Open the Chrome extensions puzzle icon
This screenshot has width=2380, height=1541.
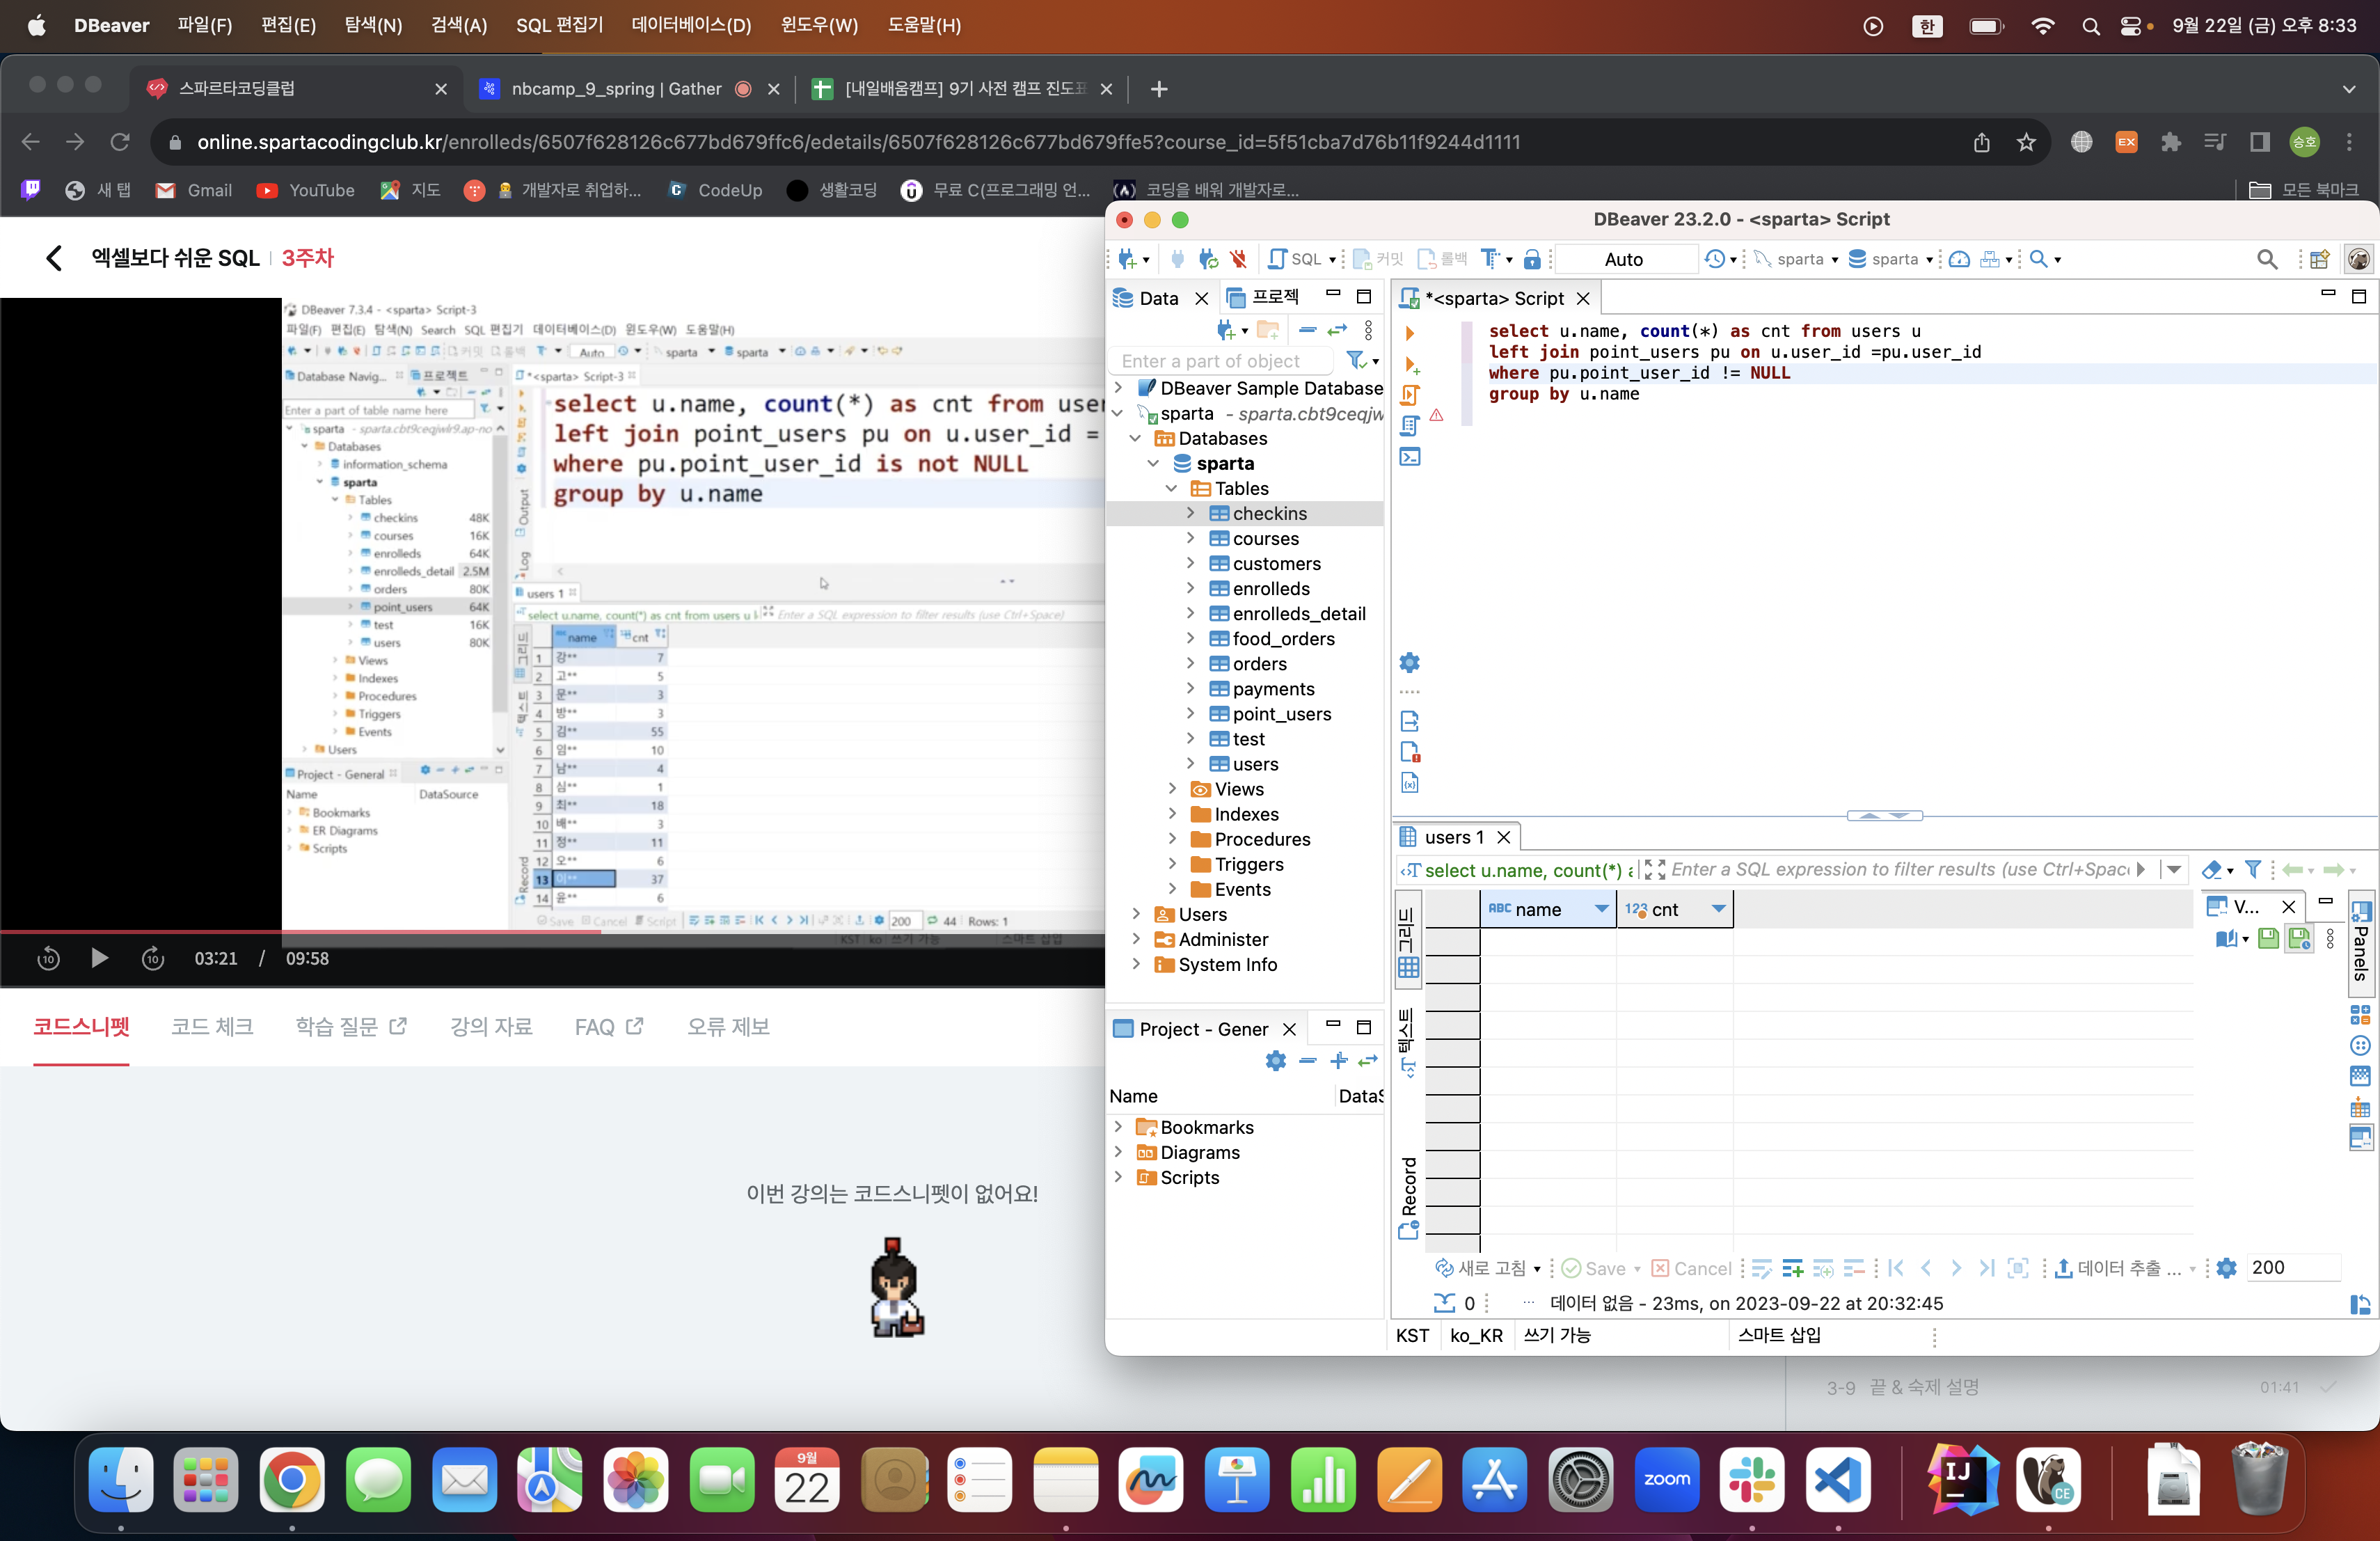click(2170, 142)
